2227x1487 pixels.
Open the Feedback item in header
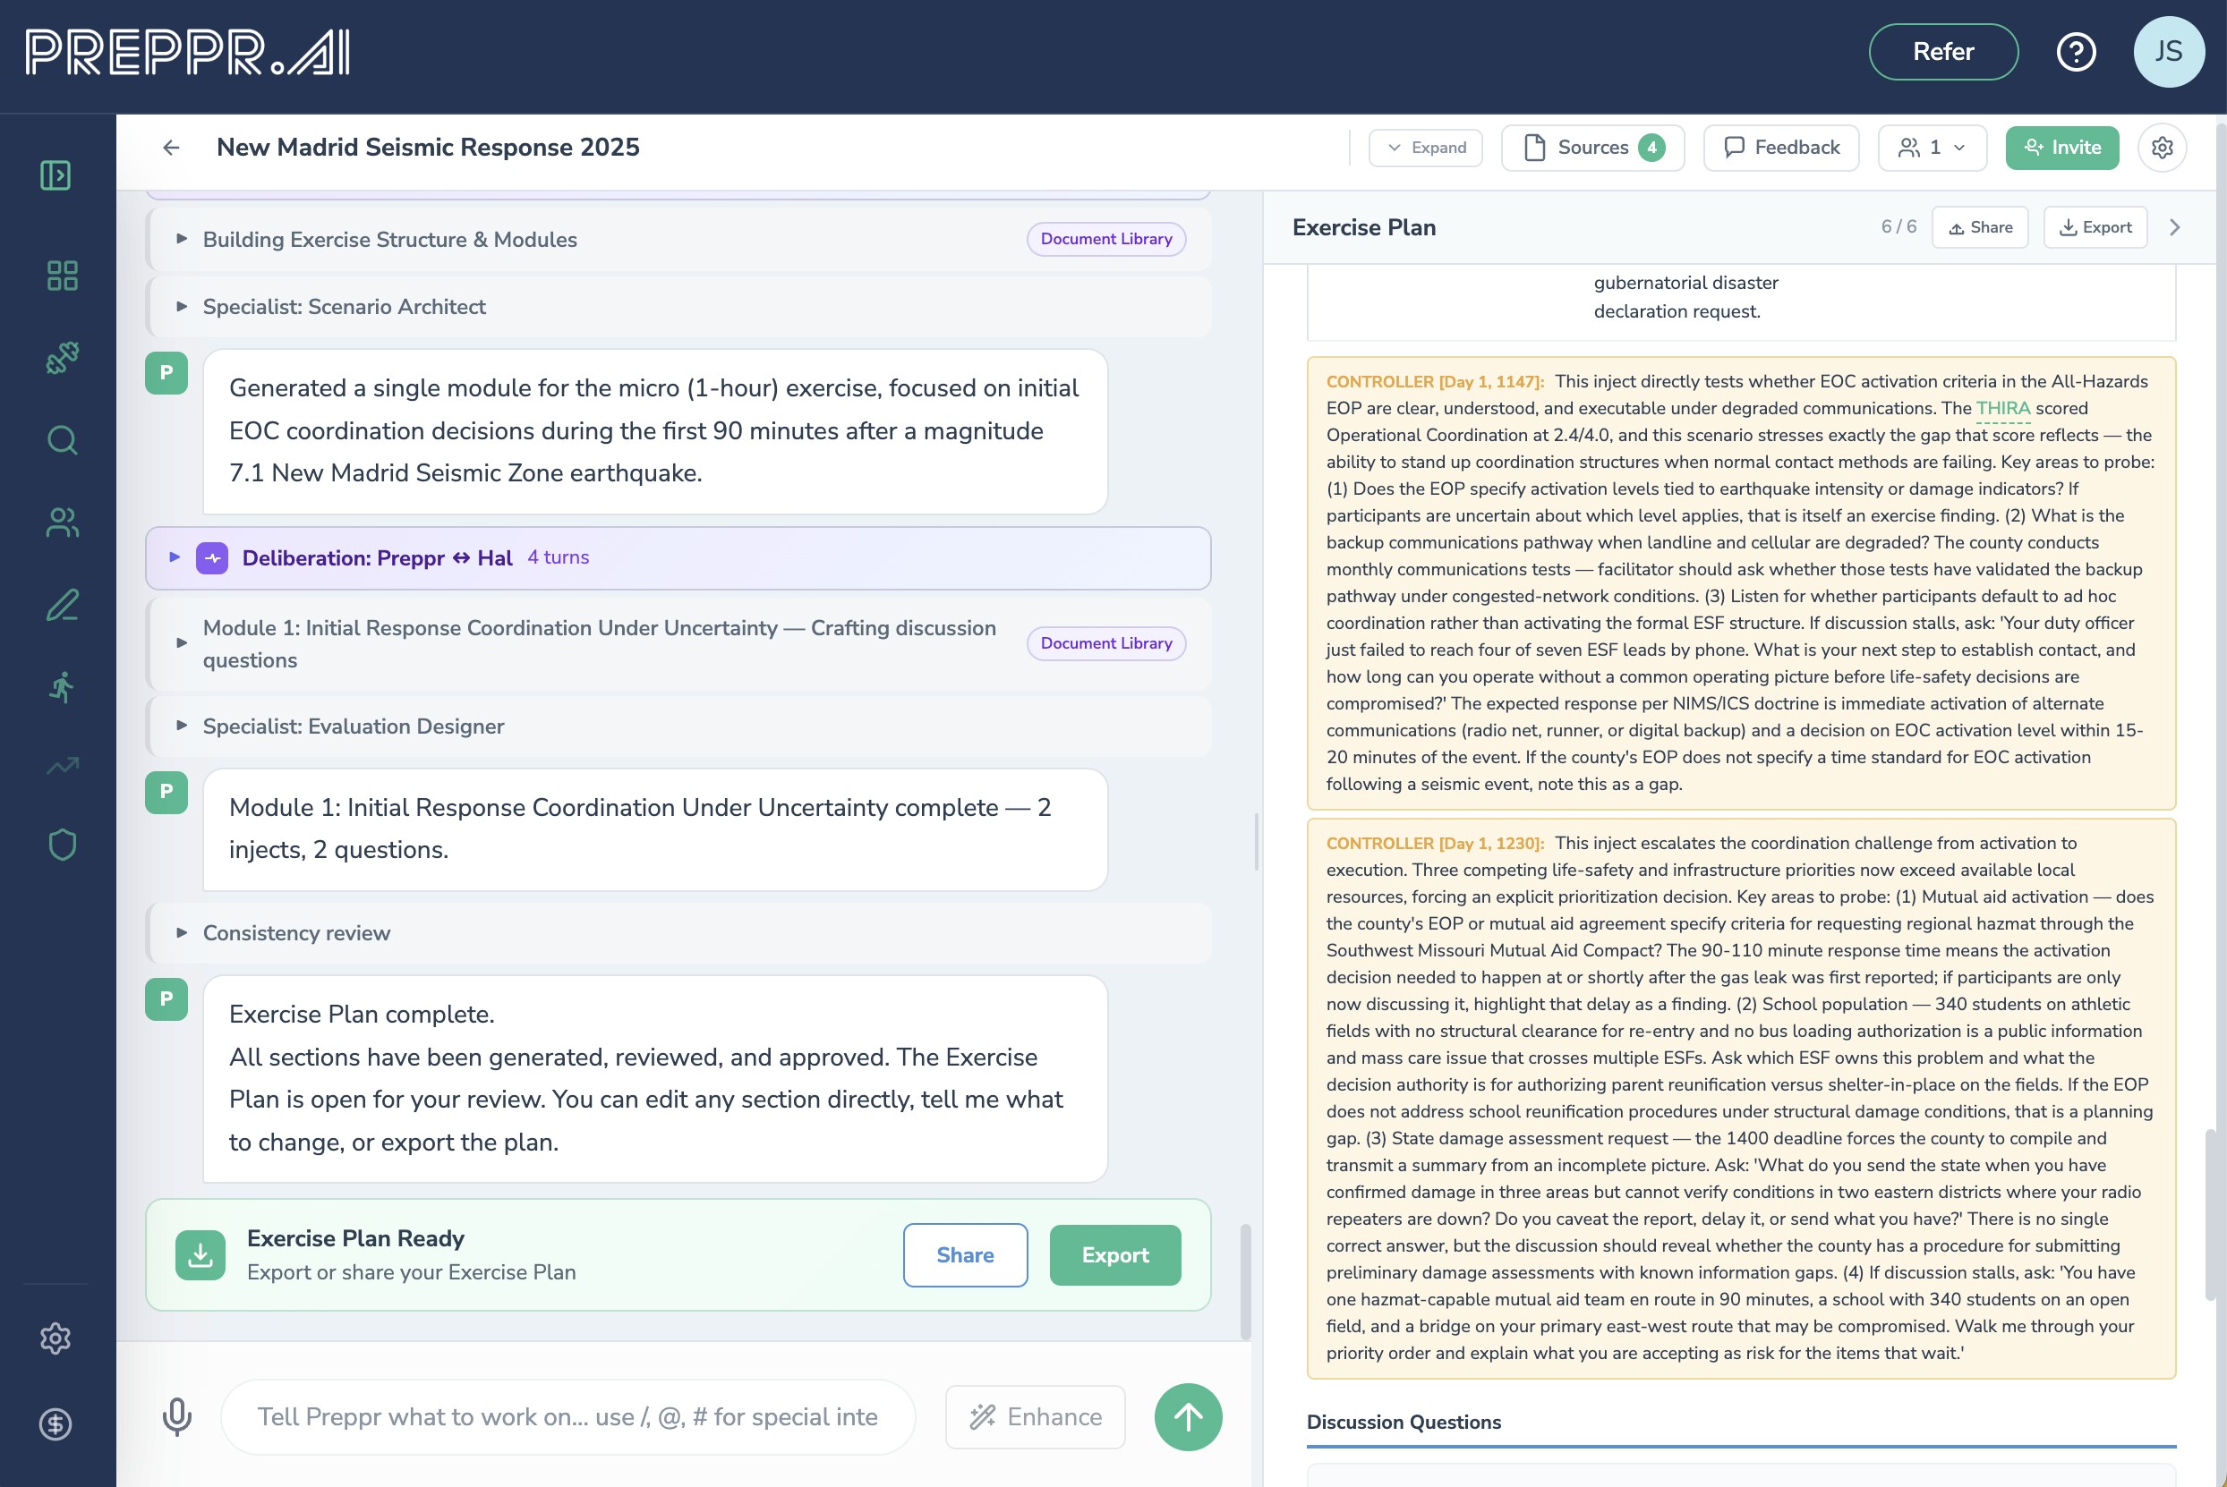tap(1781, 148)
